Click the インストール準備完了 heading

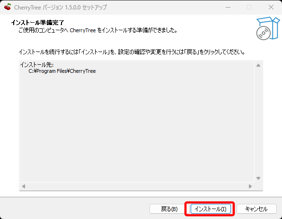[x=37, y=23]
